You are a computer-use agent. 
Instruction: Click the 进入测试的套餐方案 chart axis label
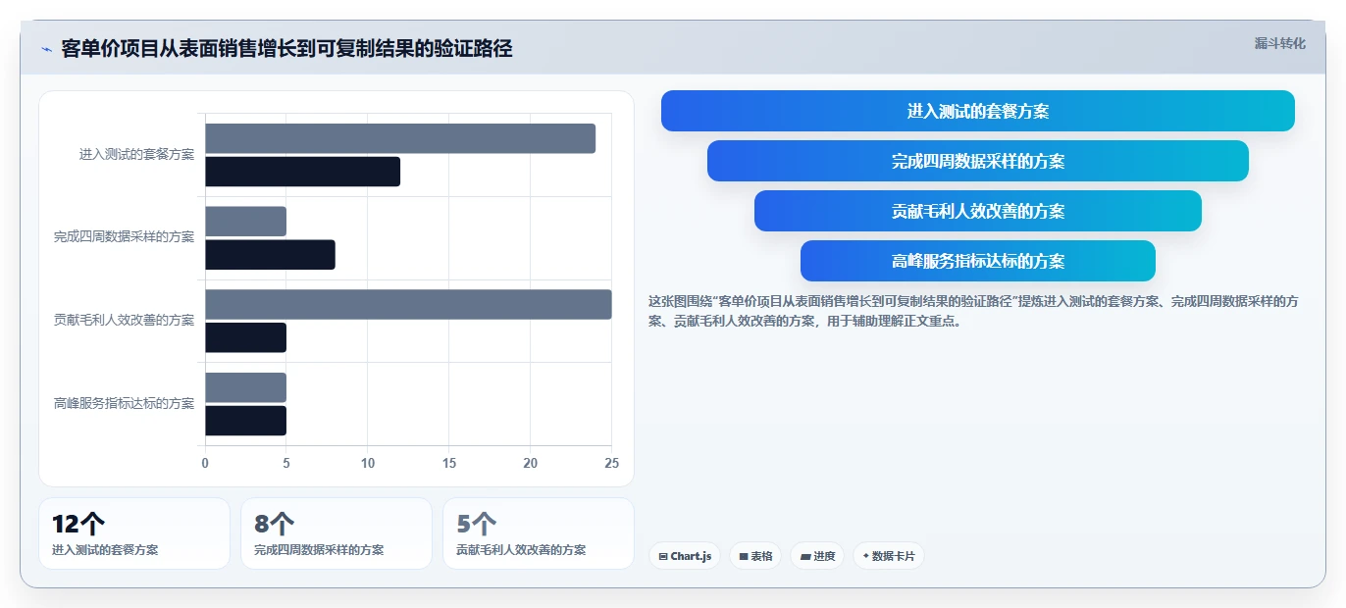tap(136, 154)
